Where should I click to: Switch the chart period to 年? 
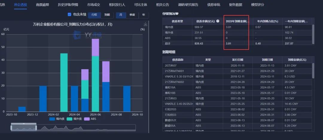[x=144, y=15]
